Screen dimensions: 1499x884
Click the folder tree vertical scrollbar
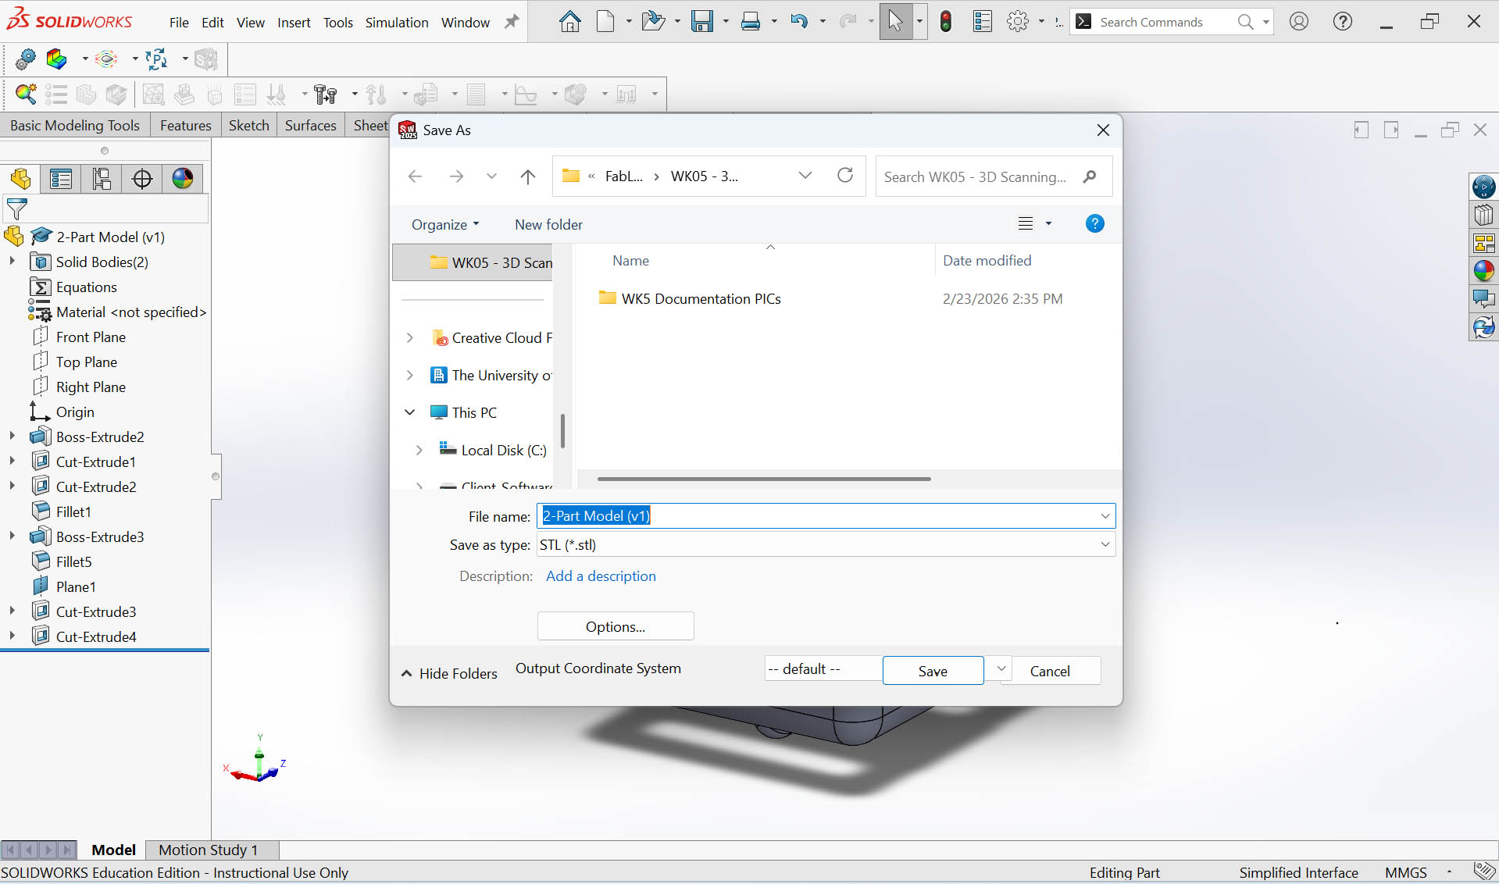tap(562, 431)
